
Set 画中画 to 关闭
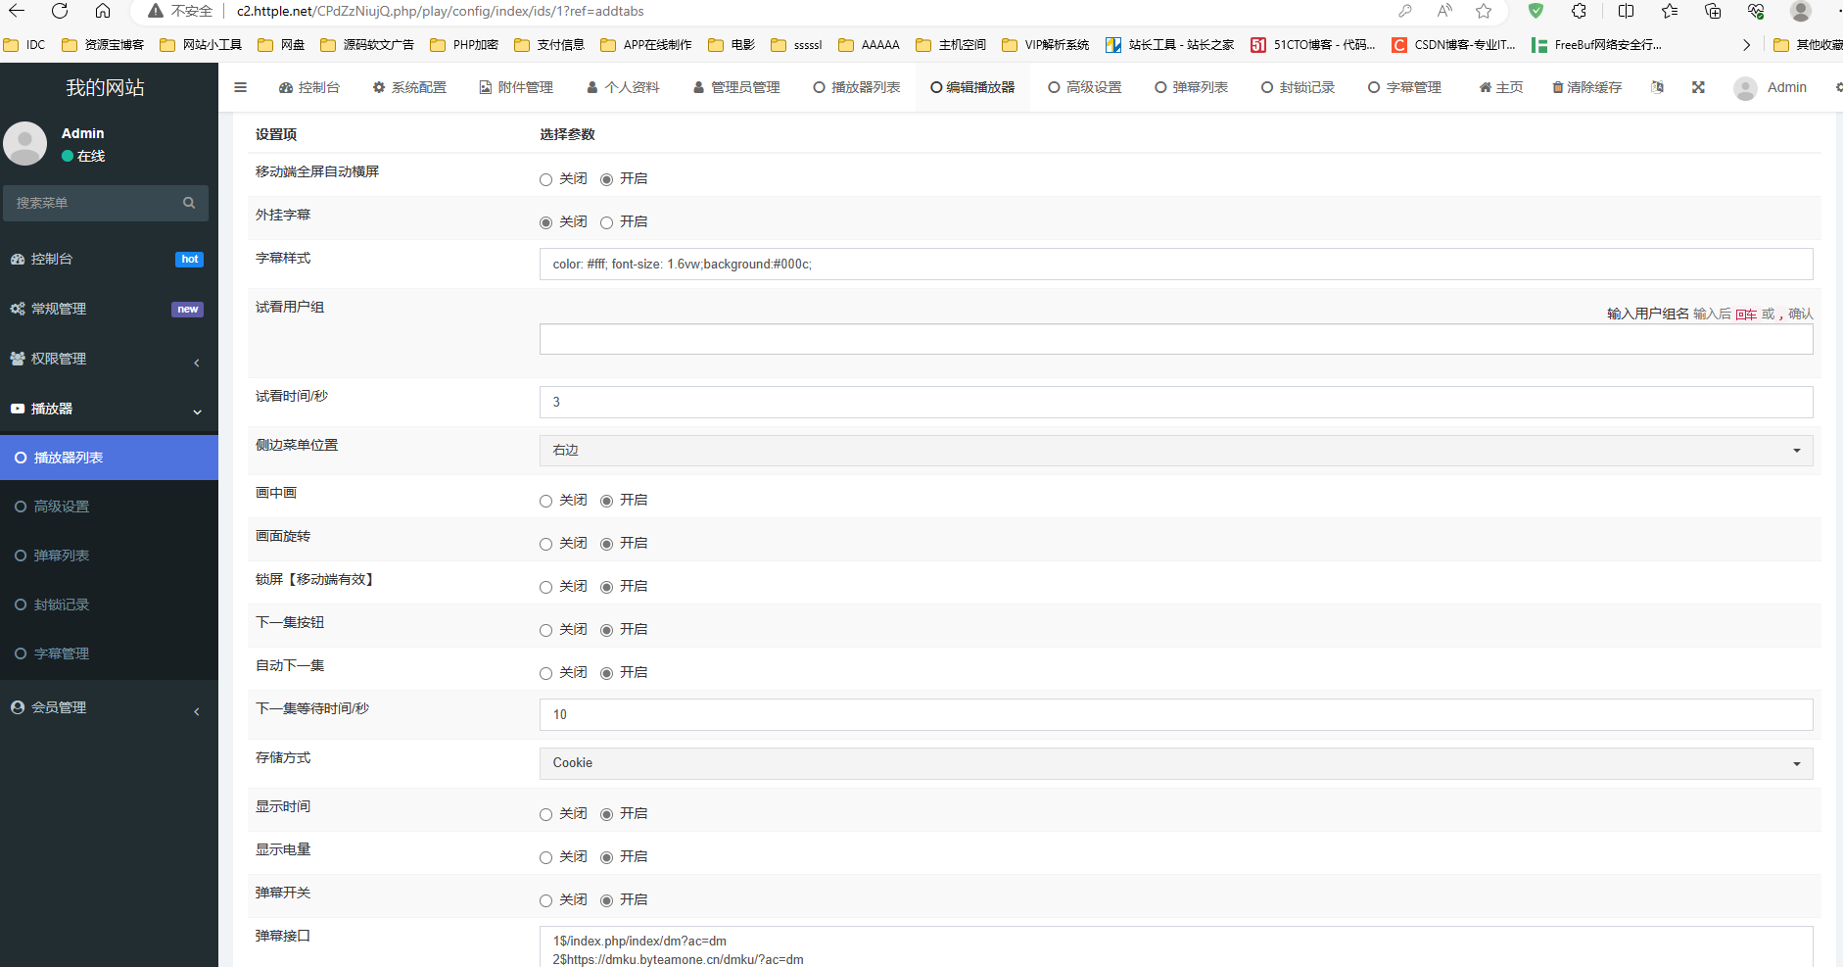tap(546, 501)
